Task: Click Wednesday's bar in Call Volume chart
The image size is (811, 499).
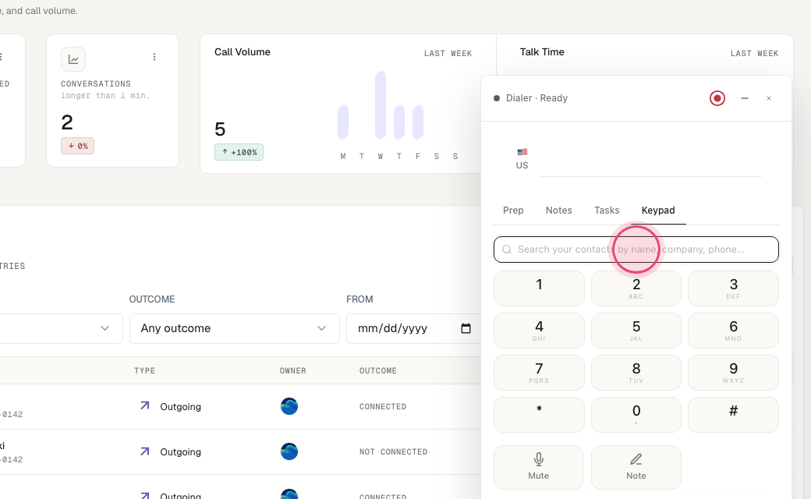Action: (381, 105)
